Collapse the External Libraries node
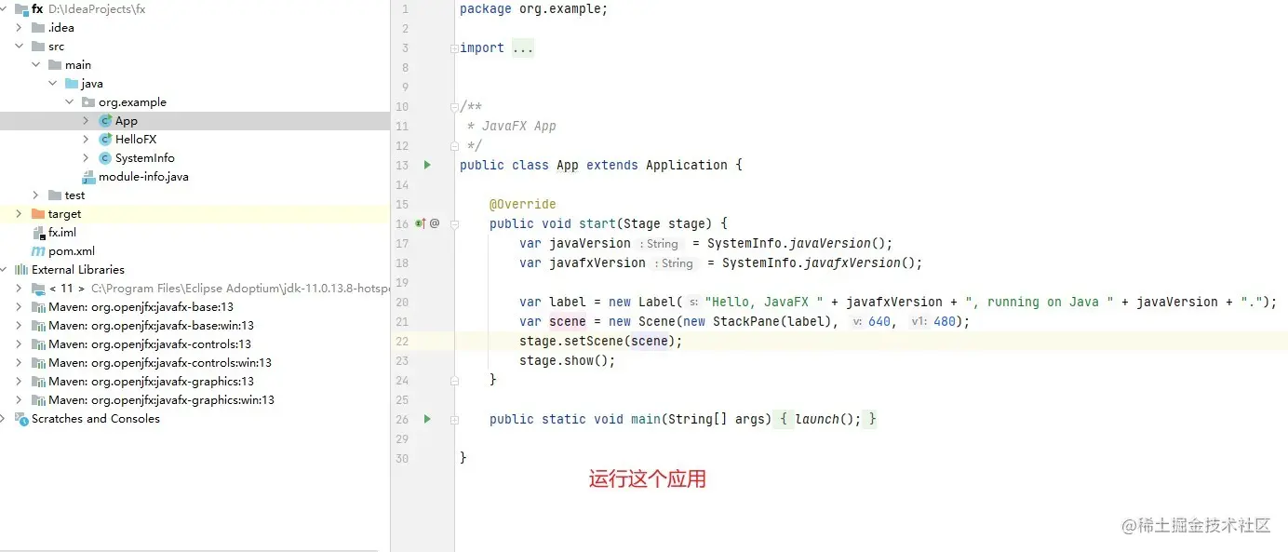The height and width of the screenshot is (552, 1288). point(5,270)
